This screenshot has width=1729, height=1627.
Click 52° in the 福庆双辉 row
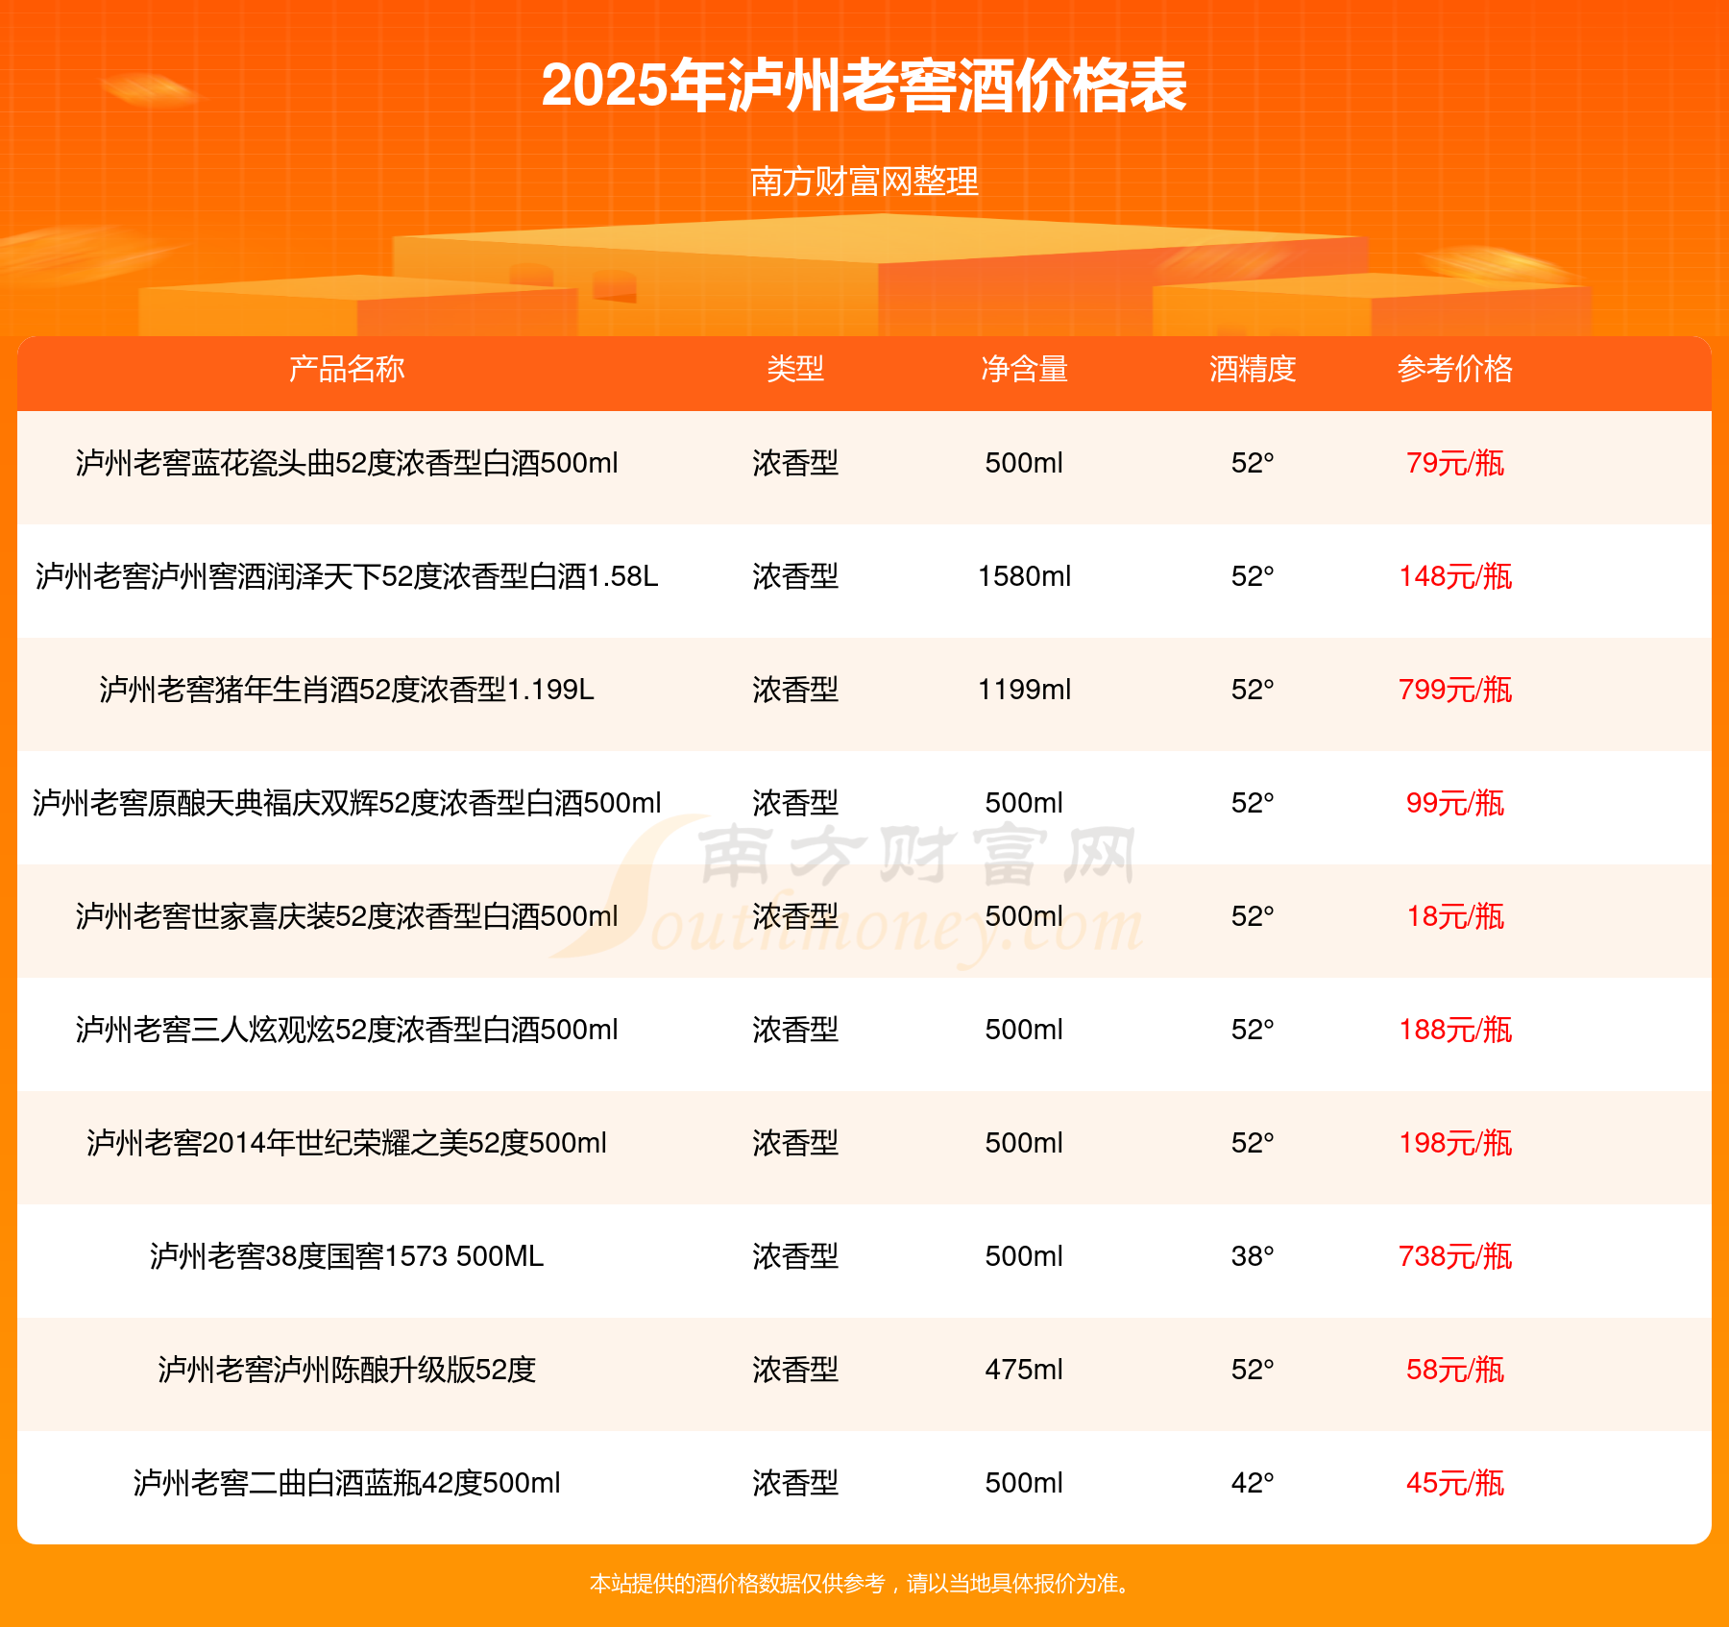(1253, 803)
